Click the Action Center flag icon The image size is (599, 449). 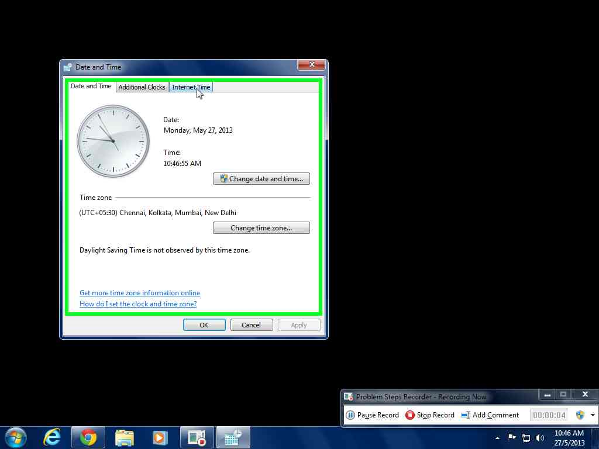pyautogui.click(x=511, y=438)
